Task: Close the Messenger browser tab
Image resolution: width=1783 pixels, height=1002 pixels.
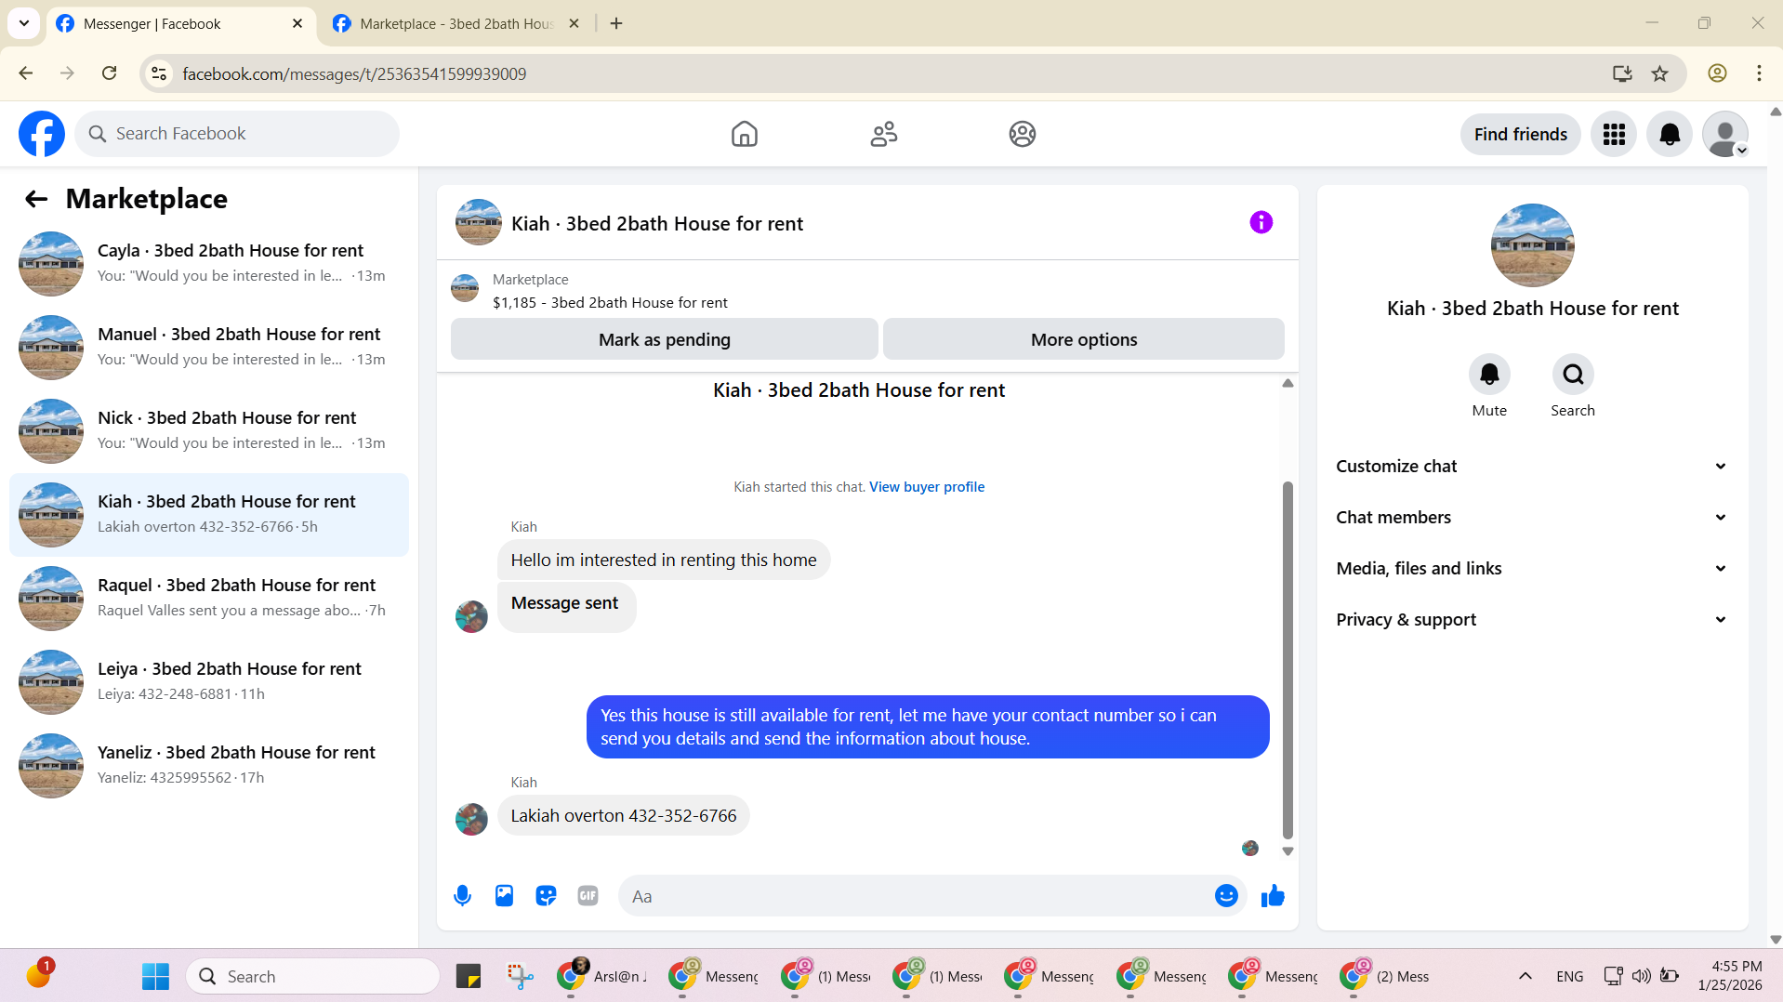Action: [x=297, y=23]
